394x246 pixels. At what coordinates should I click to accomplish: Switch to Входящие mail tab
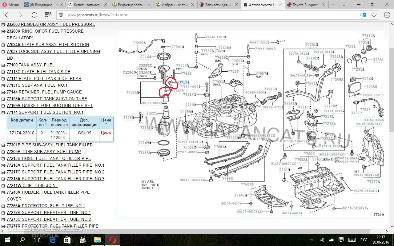44,5
